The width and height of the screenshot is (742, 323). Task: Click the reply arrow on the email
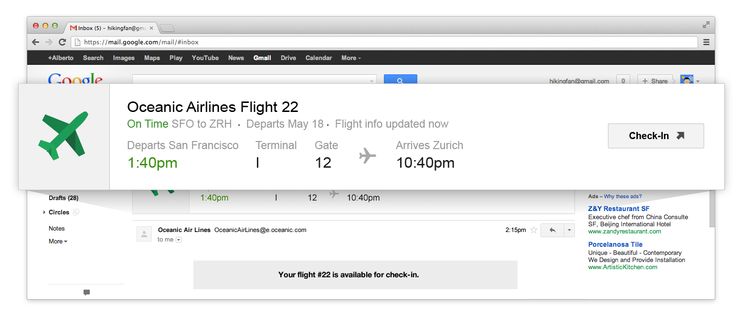click(552, 230)
